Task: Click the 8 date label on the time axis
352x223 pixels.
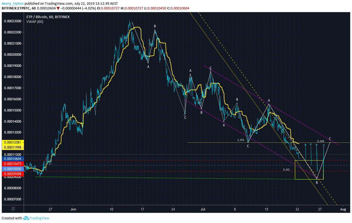Action: [235, 209]
